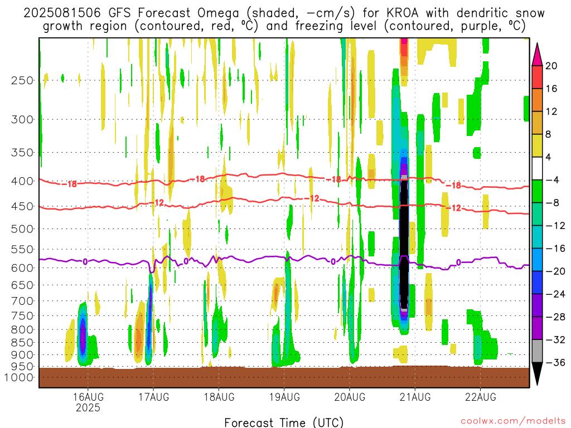571x428 pixels.
Task: Click the pink top arrow of the colorbar
Action: [x=537, y=56]
